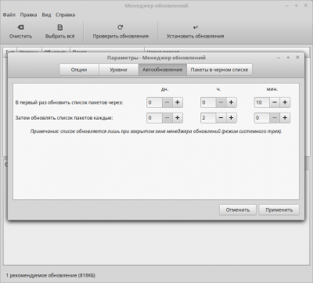Click the recurring hours field showing 2
313x283 pixels.
coord(208,118)
